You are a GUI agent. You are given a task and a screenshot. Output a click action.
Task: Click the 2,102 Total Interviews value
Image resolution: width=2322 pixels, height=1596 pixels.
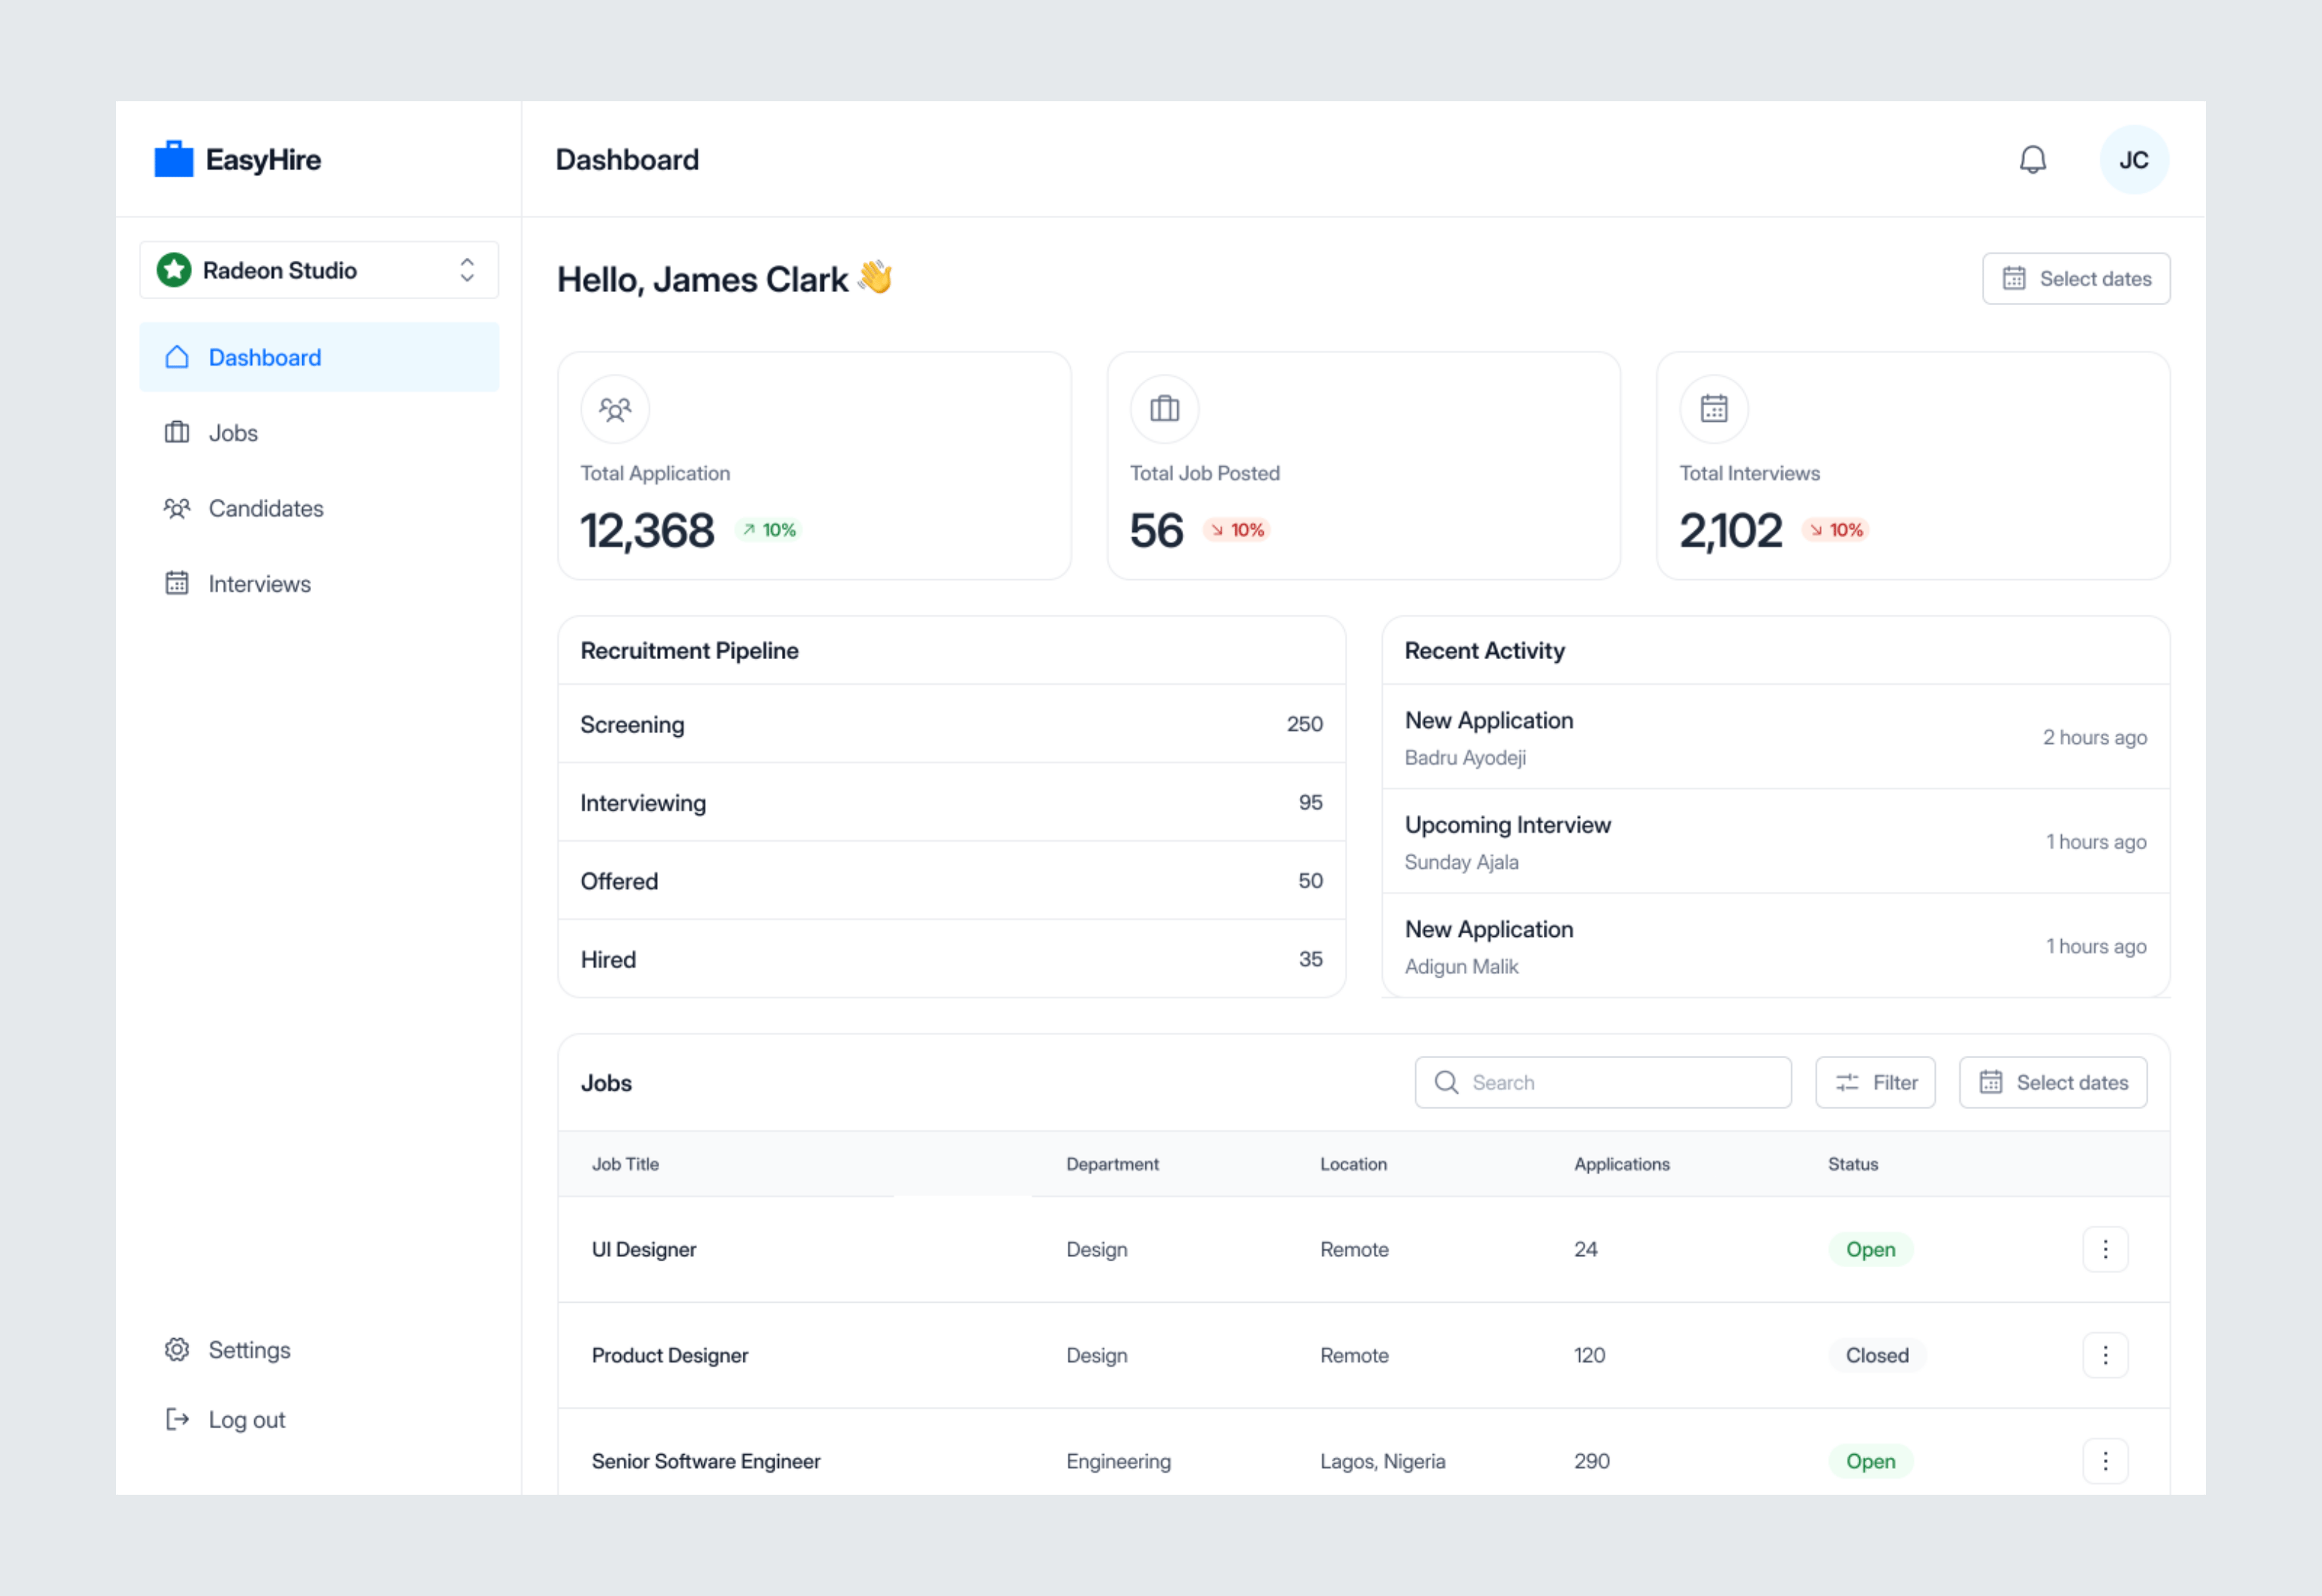point(1731,530)
